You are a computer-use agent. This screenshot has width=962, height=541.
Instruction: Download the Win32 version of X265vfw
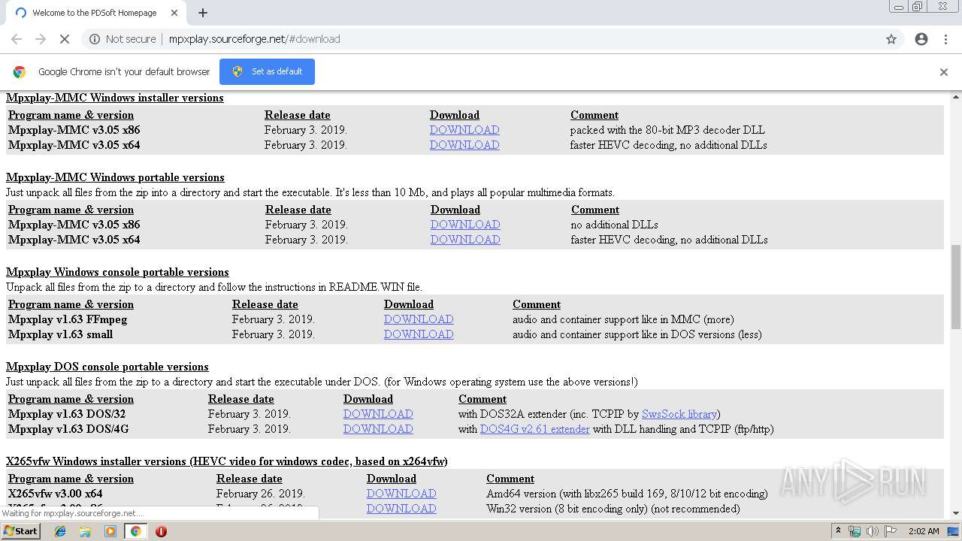pos(401,509)
